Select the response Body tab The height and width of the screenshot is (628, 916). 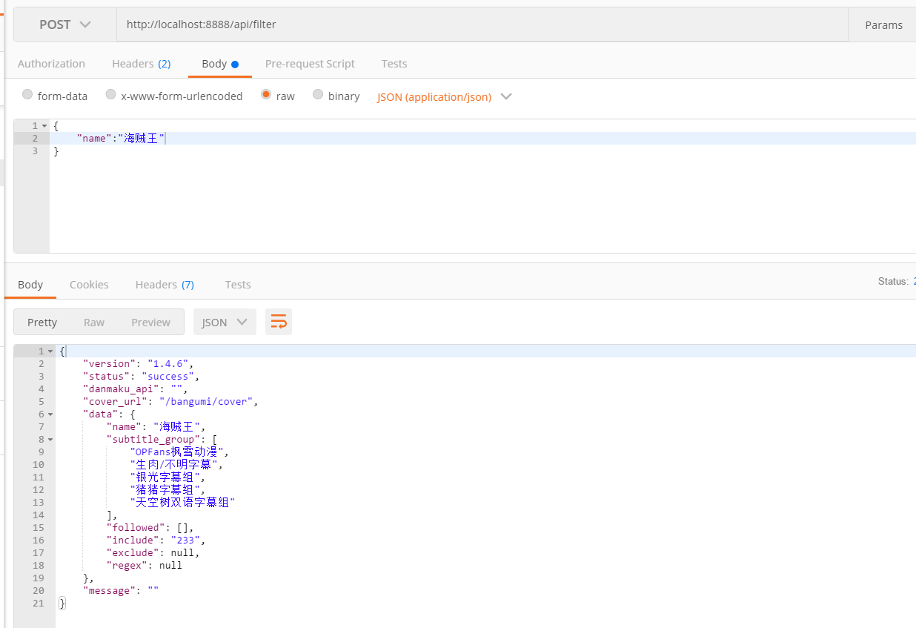click(x=30, y=285)
